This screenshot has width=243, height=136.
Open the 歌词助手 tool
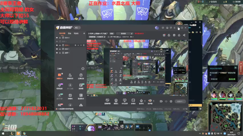click(x=81, y=96)
